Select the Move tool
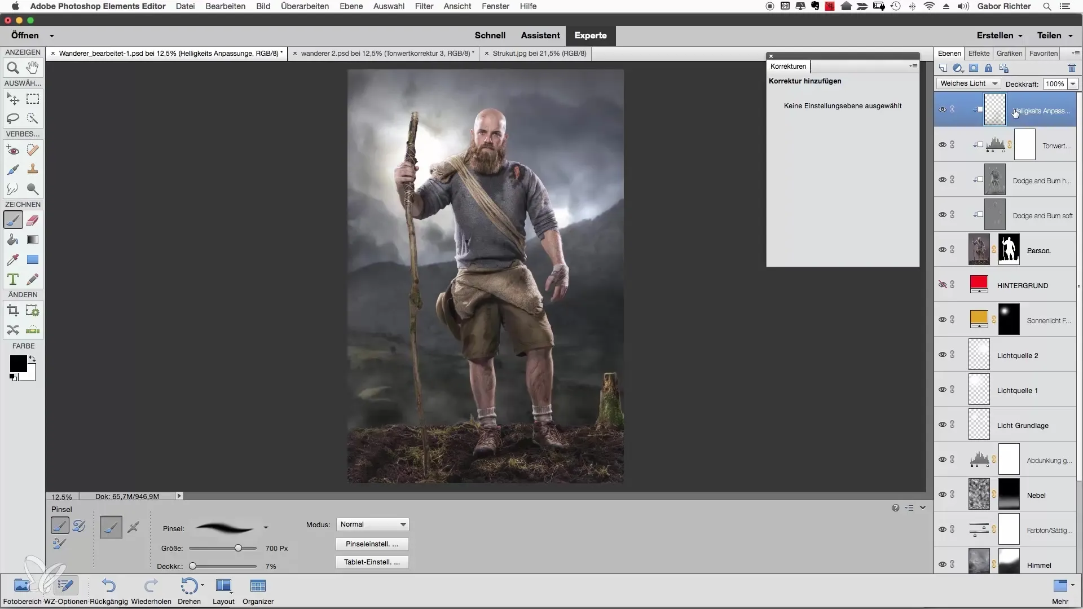 (13, 99)
